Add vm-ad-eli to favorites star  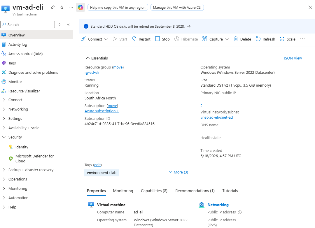(x=62, y=7)
